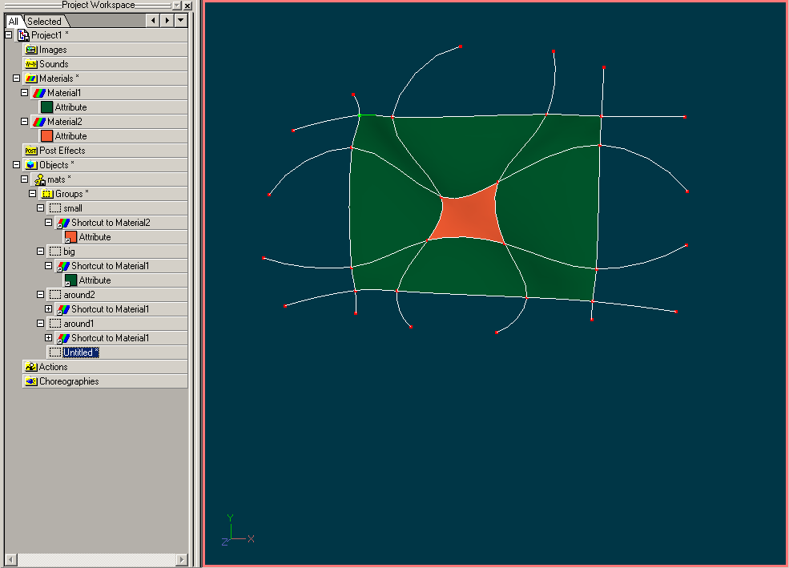This screenshot has width=789, height=568.
Task: Switch to the Selected tab
Action: pyautogui.click(x=44, y=21)
